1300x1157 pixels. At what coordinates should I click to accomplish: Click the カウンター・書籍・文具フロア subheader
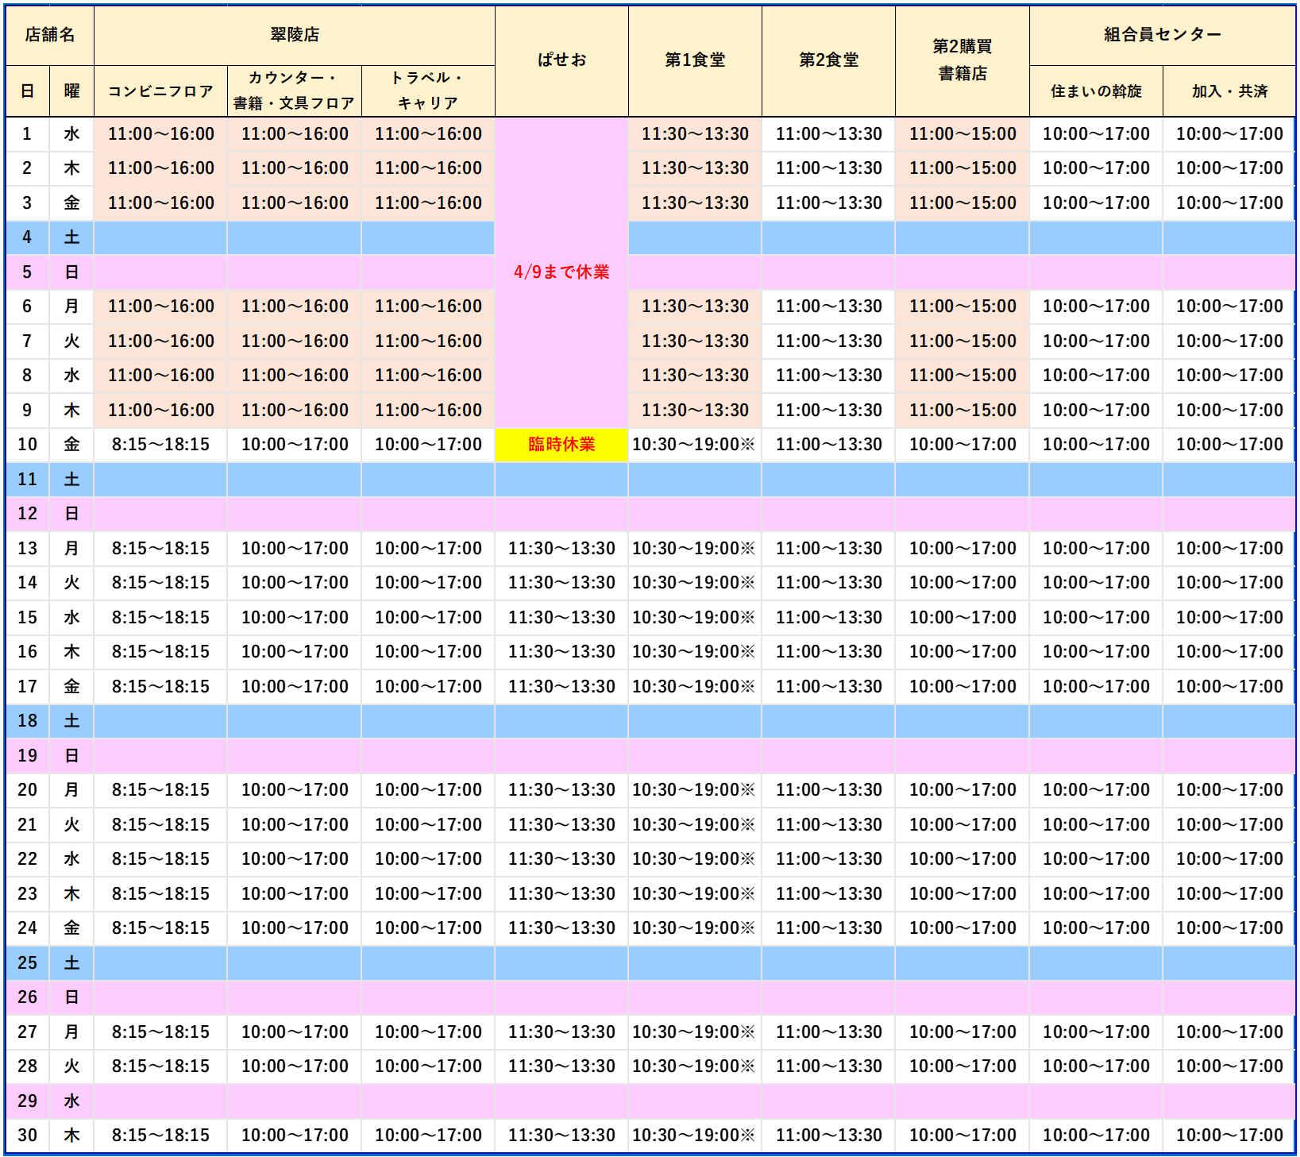[x=294, y=91]
